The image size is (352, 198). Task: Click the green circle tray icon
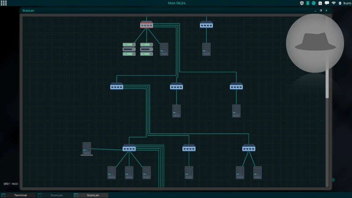pos(314,3)
